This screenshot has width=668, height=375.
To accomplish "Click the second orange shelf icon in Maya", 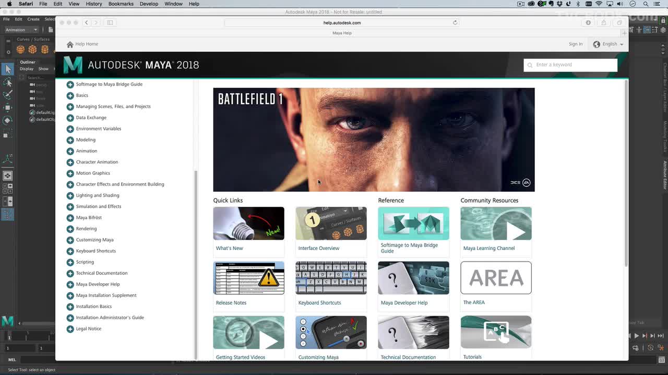I will click(x=32, y=49).
